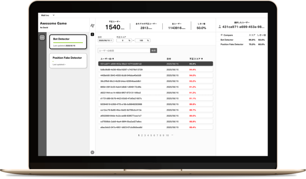Select row 36c2ffb6-96c3-4b28-b4ee-62954baeb8b1
The image size is (306, 179).
[156, 81]
